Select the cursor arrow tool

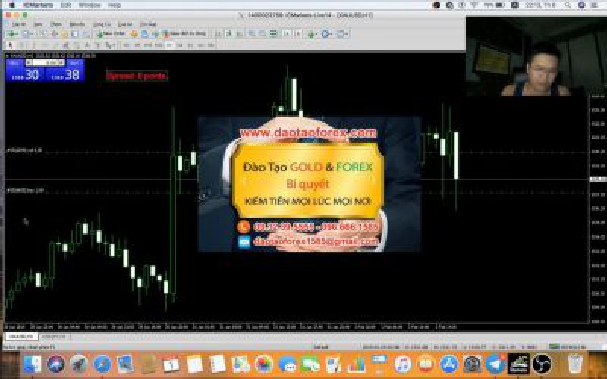click(11, 45)
